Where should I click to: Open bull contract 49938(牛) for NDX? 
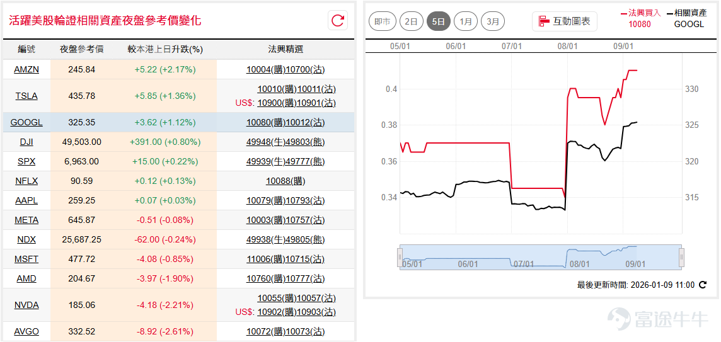pyautogui.click(x=266, y=239)
